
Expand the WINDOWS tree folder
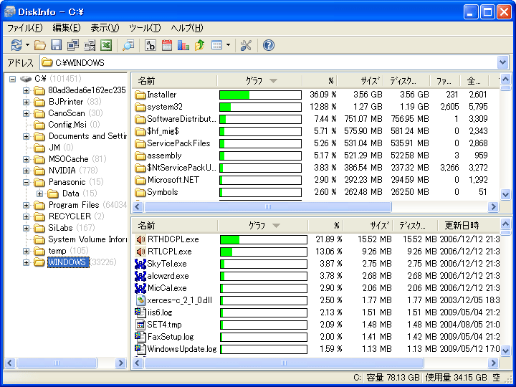[26, 262]
